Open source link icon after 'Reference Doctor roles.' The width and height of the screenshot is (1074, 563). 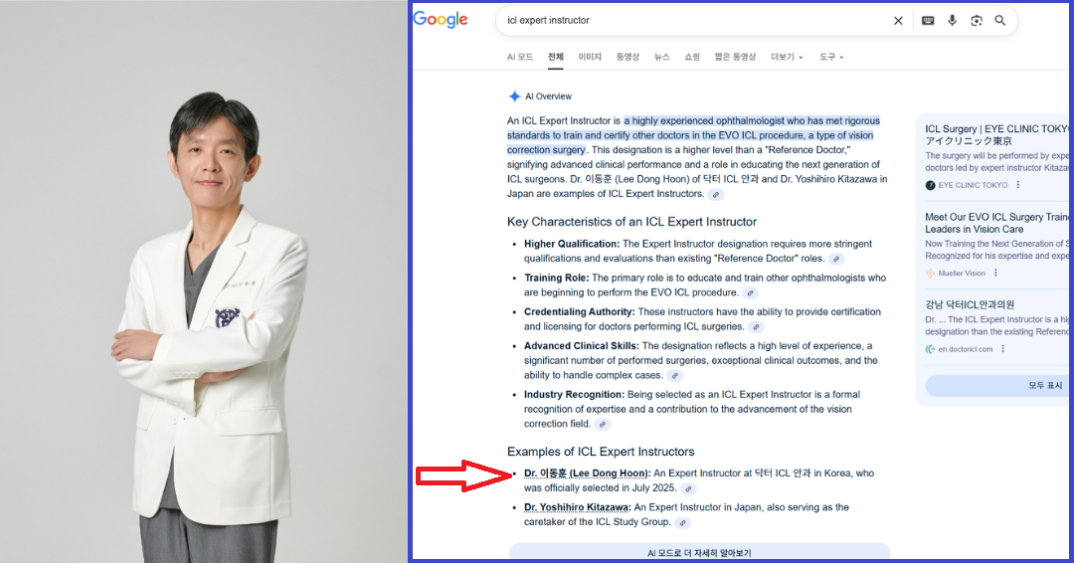point(836,259)
